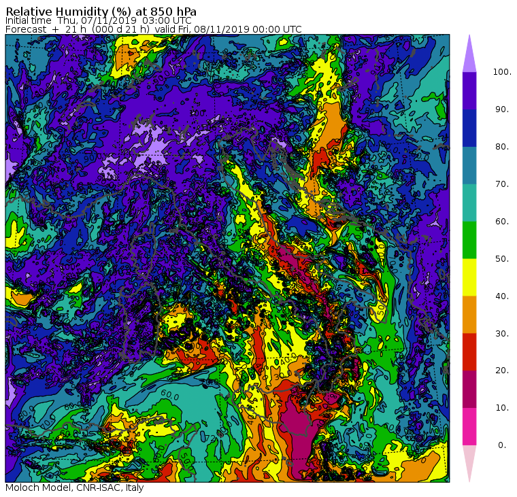The image size is (517, 497).
Task: Click the '60.' colorbar label
Action: 502,222
